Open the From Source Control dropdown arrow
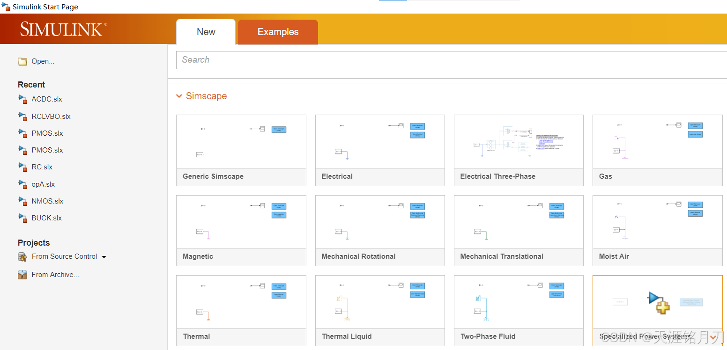The height and width of the screenshot is (350, 727). (x=104, y=257)
